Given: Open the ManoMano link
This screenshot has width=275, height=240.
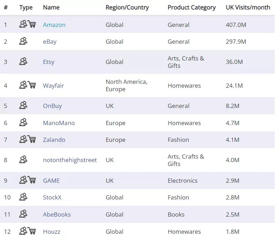Looking at the screenshot, I should pyautogui.click(x=59, y=123).
